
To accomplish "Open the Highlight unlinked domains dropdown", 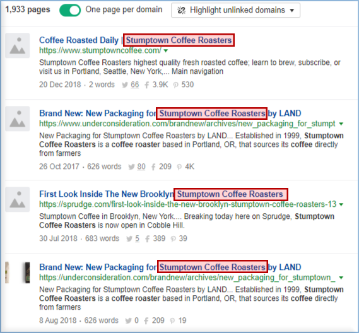I will tap(235, 10).
